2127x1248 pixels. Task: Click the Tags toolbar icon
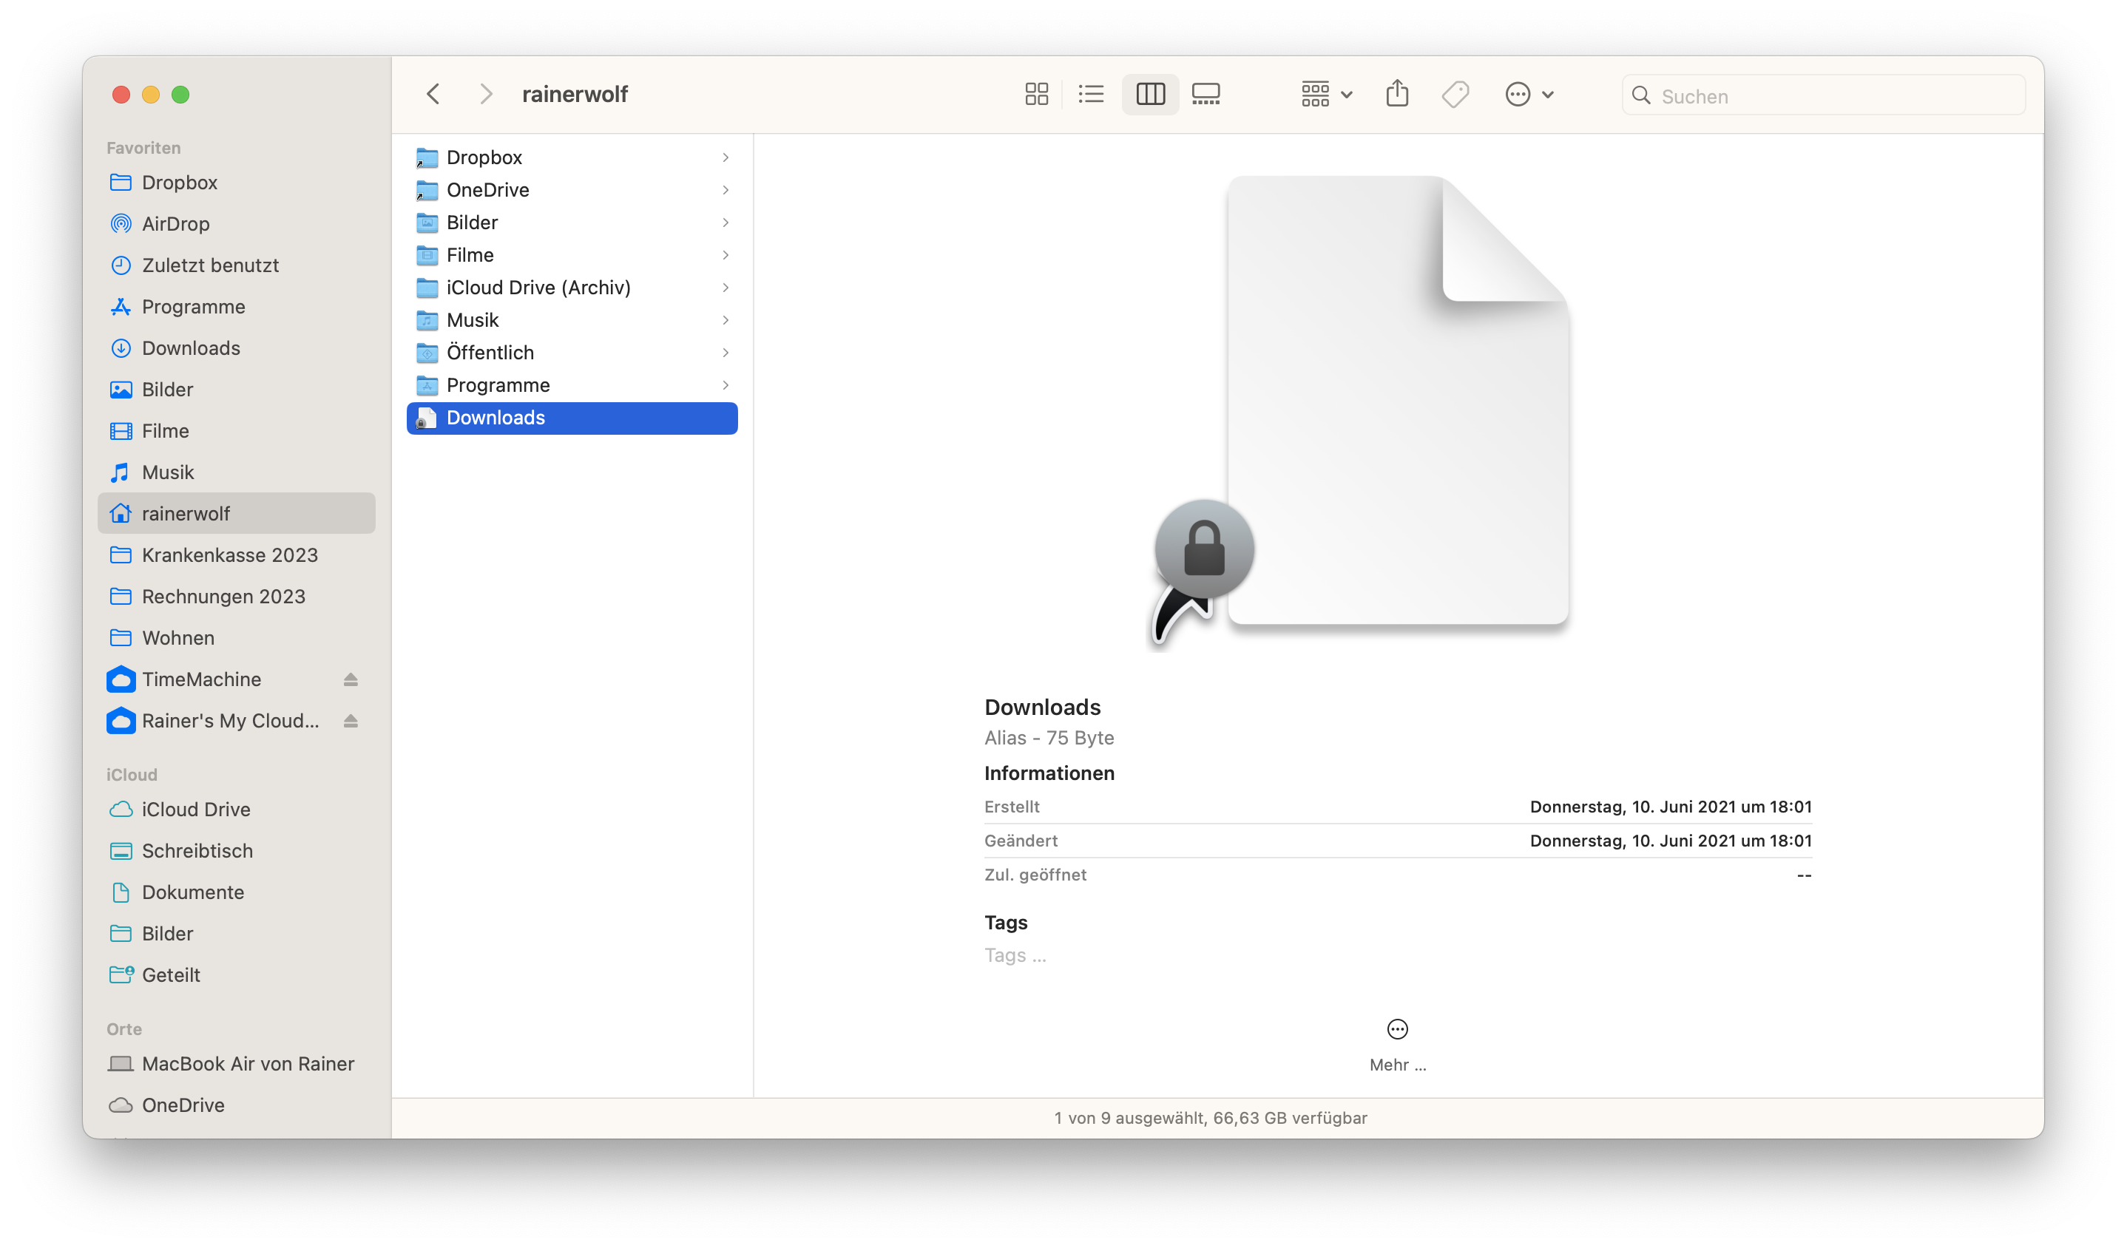click(x=1455, y=94)
